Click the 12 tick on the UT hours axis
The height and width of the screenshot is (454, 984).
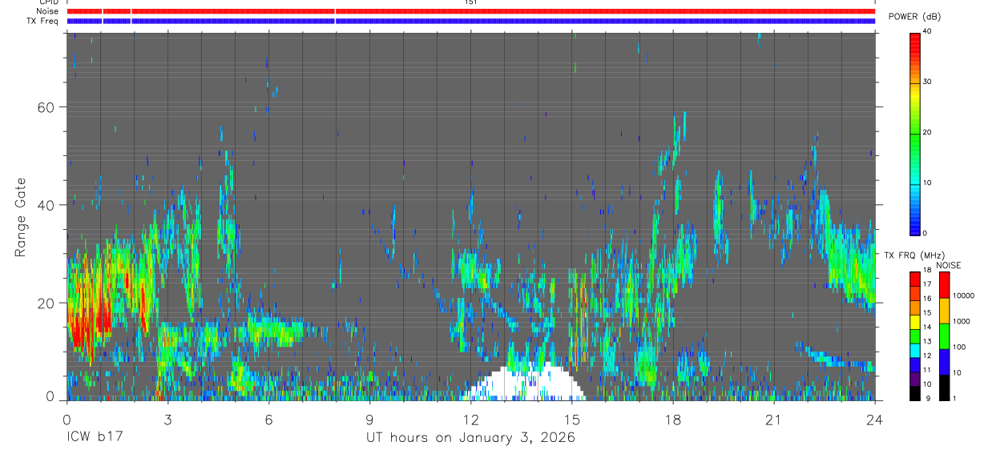point(470,419)
